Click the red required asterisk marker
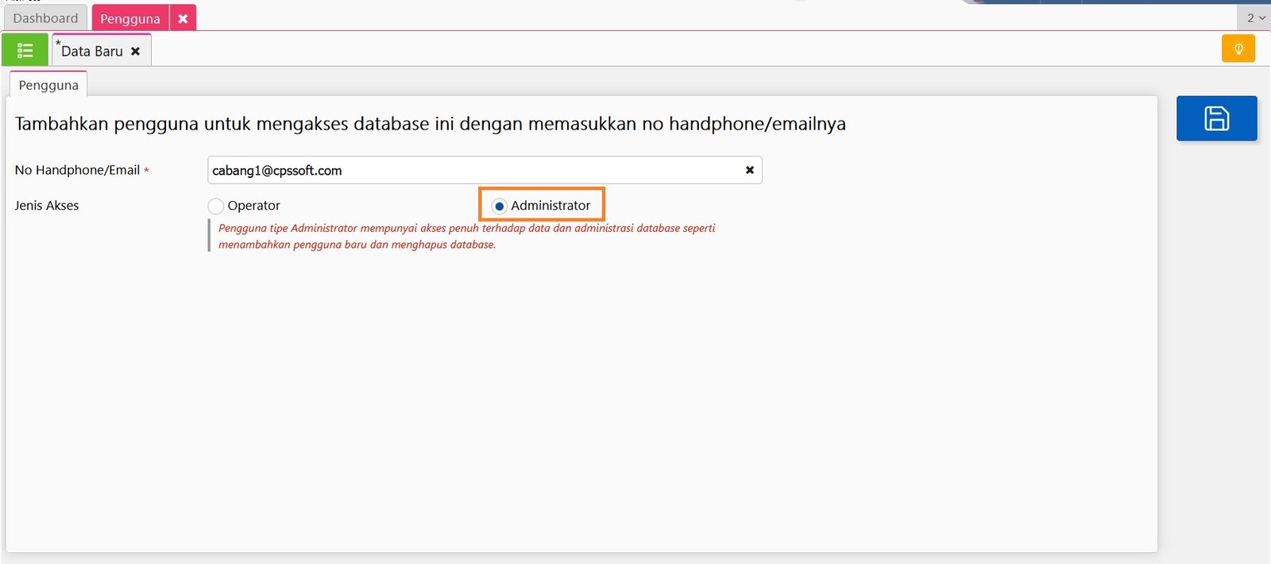Screen dimensions: 1271x564 [x=146, y=171]
